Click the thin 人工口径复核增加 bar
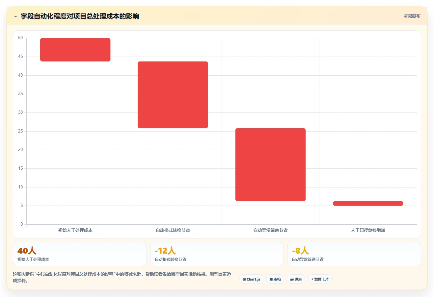This screenshot has width=434, height=297. point(368,203)
